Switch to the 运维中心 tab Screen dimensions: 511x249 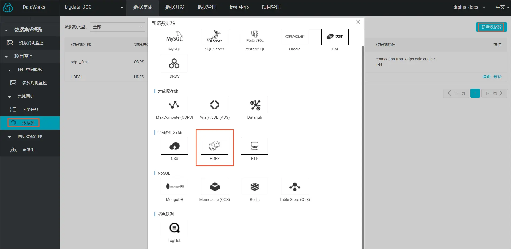coord(239,7)
